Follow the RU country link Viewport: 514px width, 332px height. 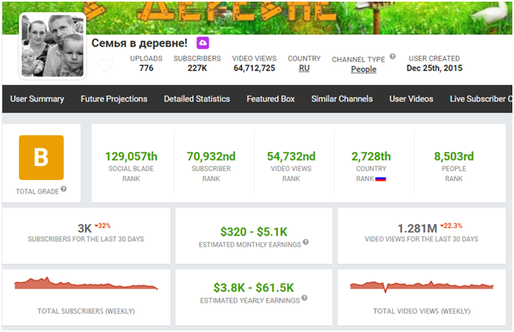point(304,68)
